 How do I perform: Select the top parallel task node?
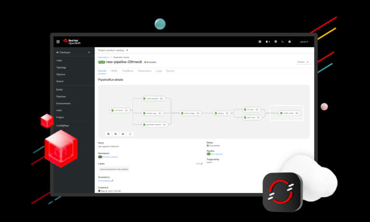pyautogui.click(x=153, y=99)
